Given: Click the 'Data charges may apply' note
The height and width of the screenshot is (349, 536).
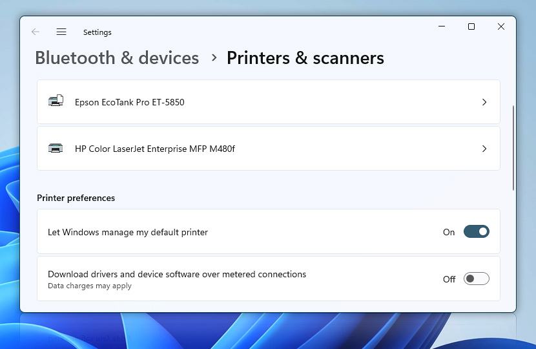Looking at the screenshot, I should (90, 286).
